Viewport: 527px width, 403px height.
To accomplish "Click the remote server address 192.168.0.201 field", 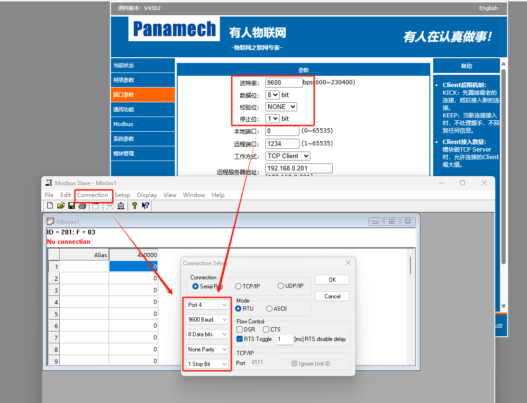I will click(x=299, y=168).
